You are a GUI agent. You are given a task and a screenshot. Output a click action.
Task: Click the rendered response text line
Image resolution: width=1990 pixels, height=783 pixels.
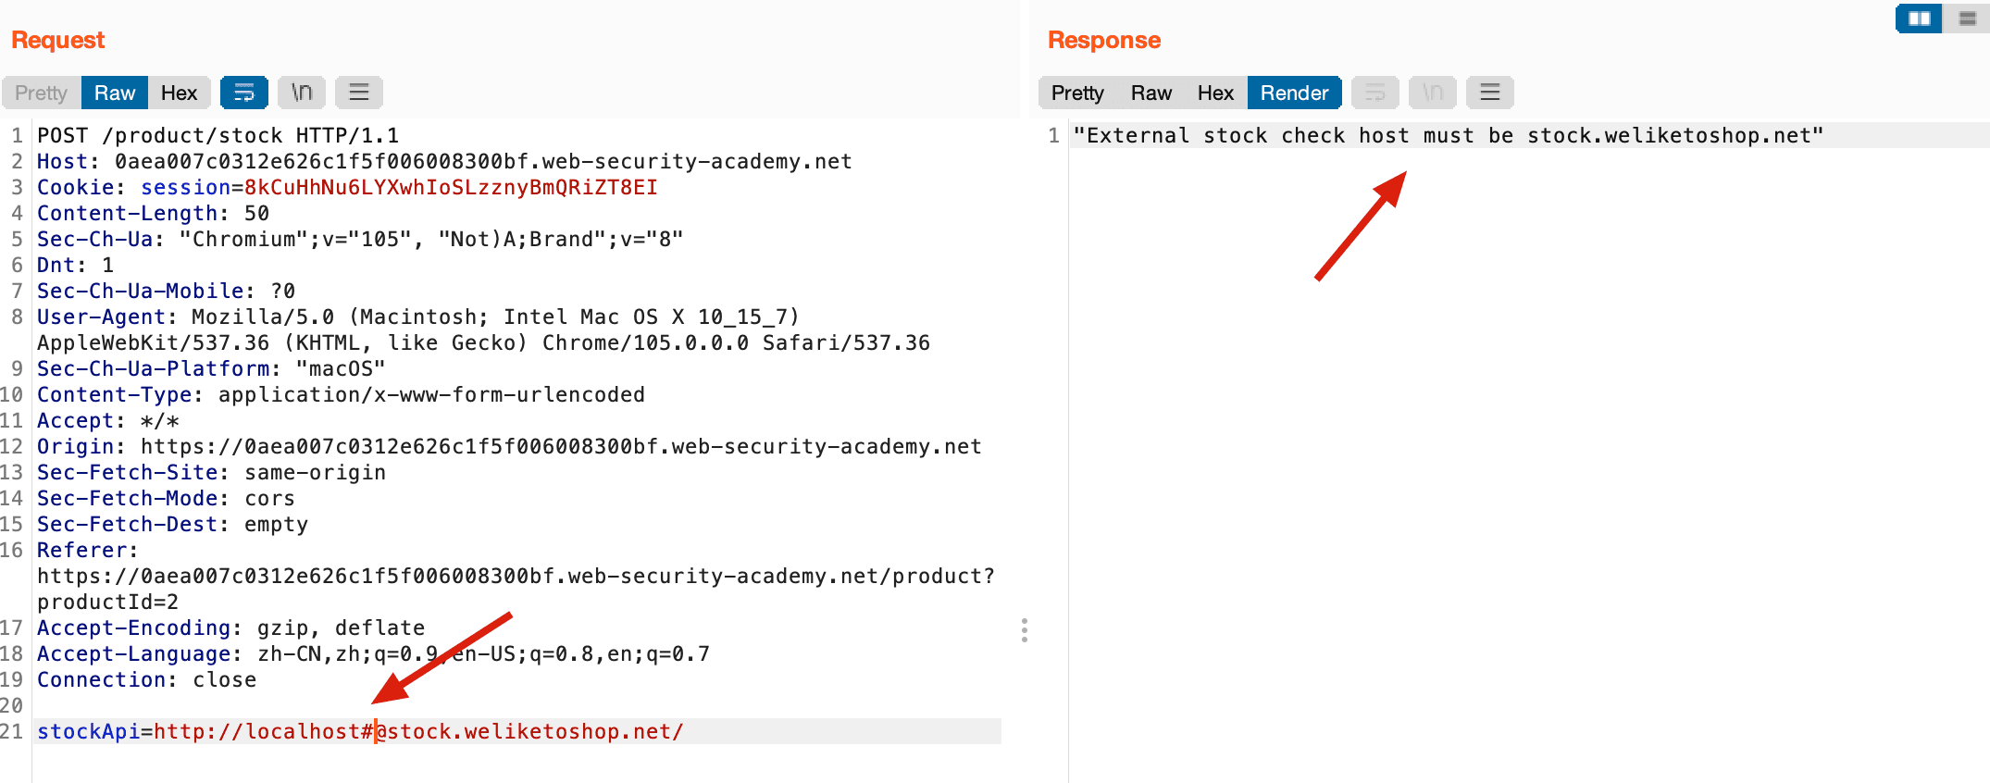point(1449,135)
